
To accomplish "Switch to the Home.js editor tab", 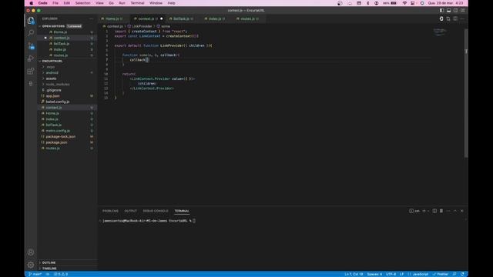I will (112, 18).
